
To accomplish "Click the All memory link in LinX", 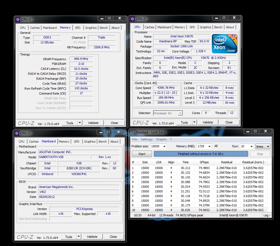I will pos(216,146).
